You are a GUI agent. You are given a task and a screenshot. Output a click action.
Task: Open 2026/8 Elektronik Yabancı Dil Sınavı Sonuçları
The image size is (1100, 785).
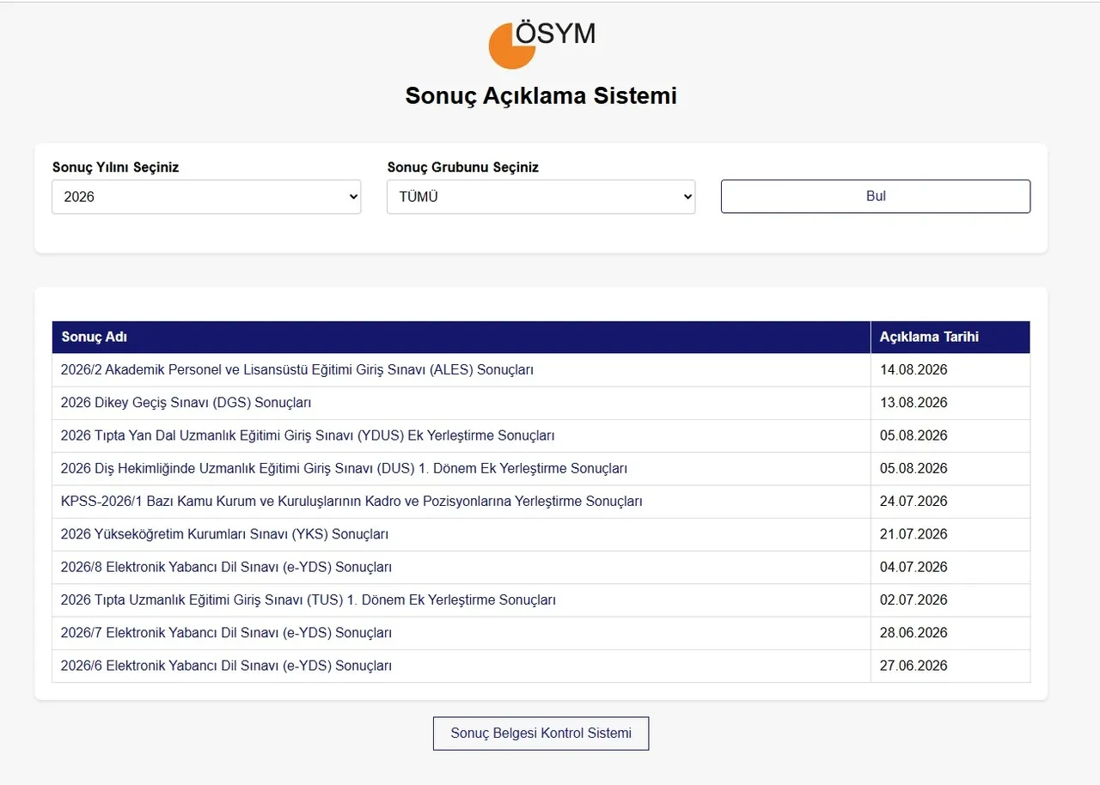226,567
